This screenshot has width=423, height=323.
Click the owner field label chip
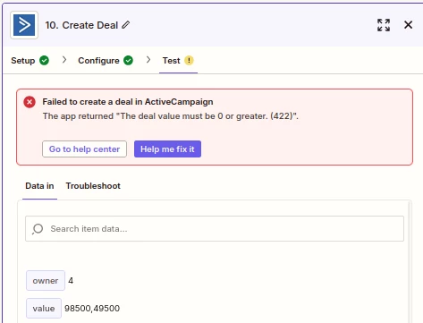click(46, 280)
